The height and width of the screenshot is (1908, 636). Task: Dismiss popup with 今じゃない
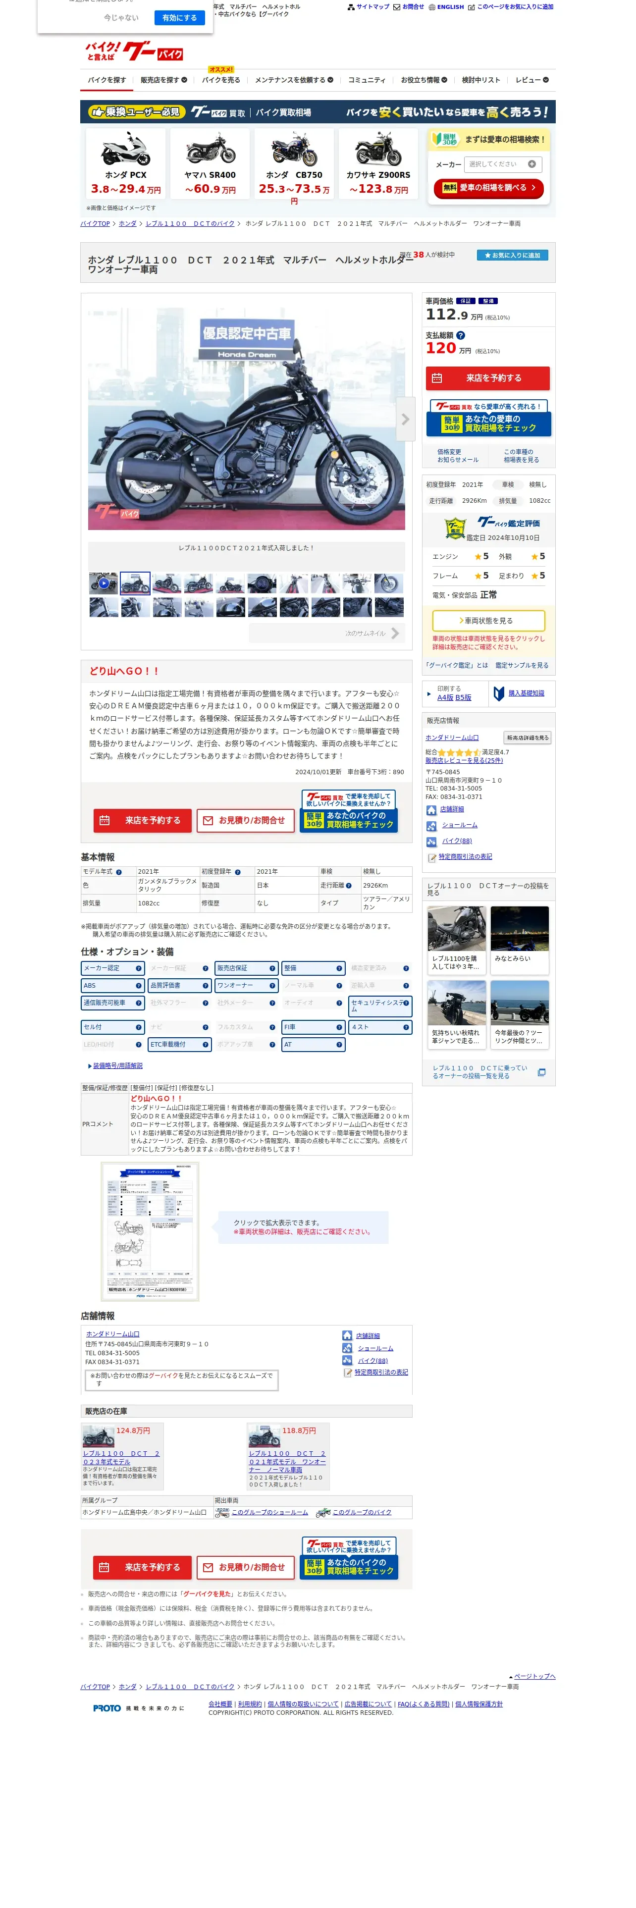[x=121, y=18]
